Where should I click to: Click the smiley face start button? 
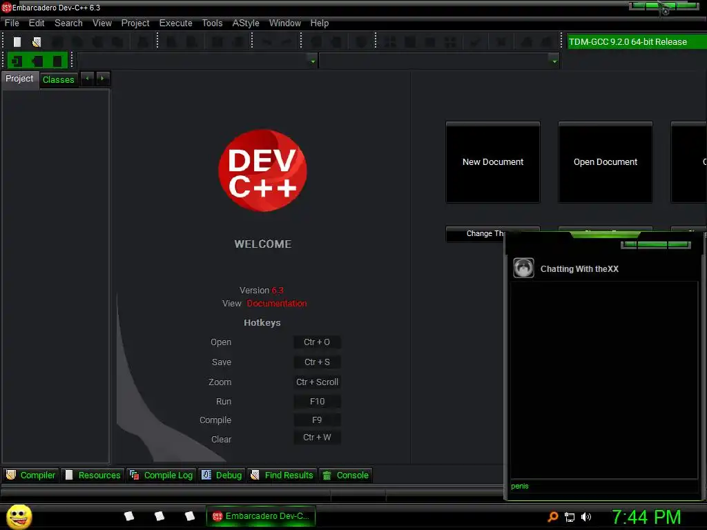(19, 516)
